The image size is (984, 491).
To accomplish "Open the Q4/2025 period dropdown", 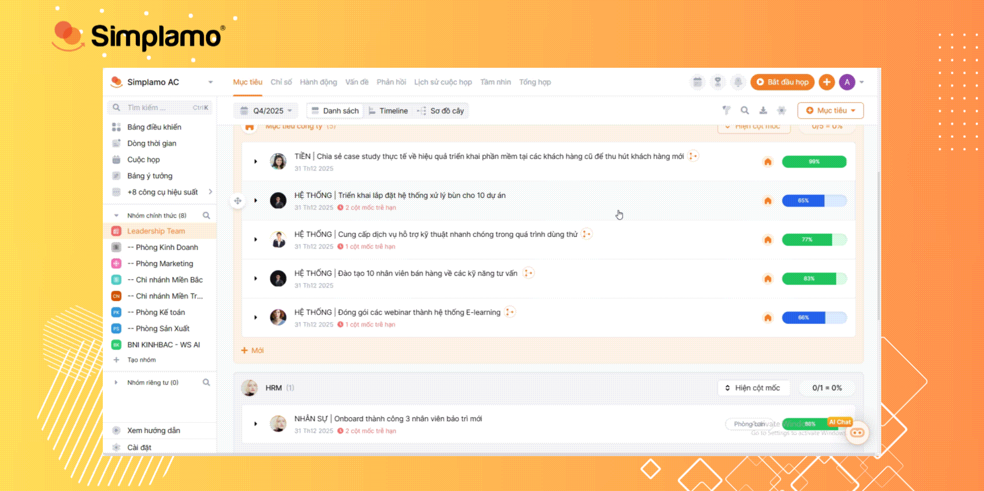I will point(267,111).
